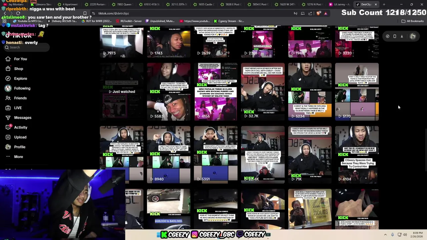Click the volume icon in system tray
The height and width of the screenshot is (240, 427).
point(405,235)
